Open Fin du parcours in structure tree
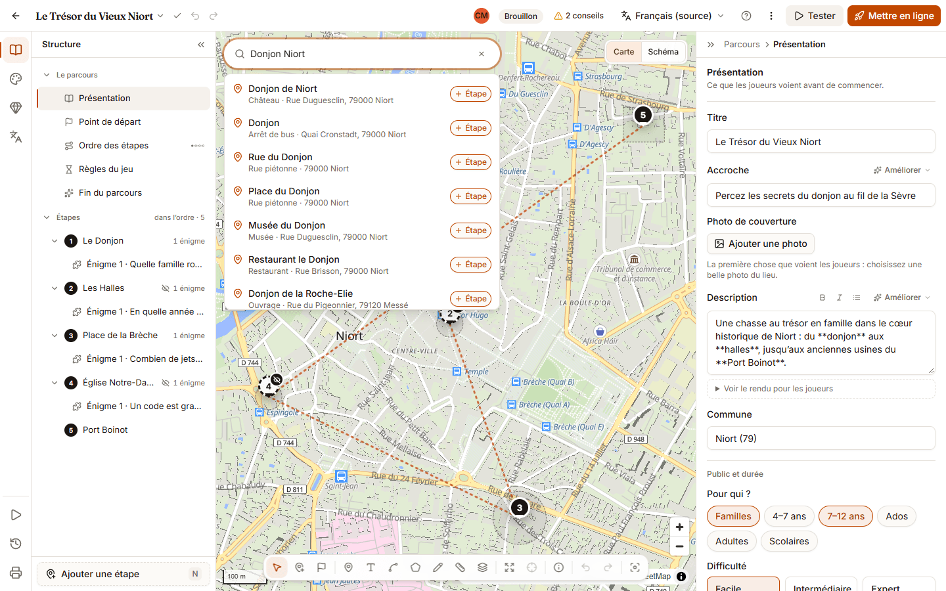 pyautogui.click(x=124, y=193)
